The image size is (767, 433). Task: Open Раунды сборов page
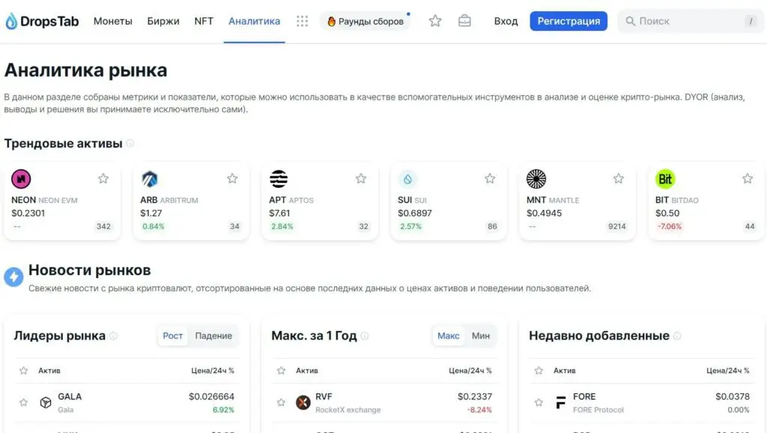pyautogui.click(x=365, y=22)
